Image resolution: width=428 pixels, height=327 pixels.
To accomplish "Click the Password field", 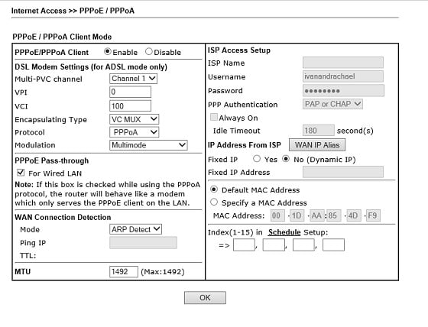I will pyautogui.click(x=343, y=91).
